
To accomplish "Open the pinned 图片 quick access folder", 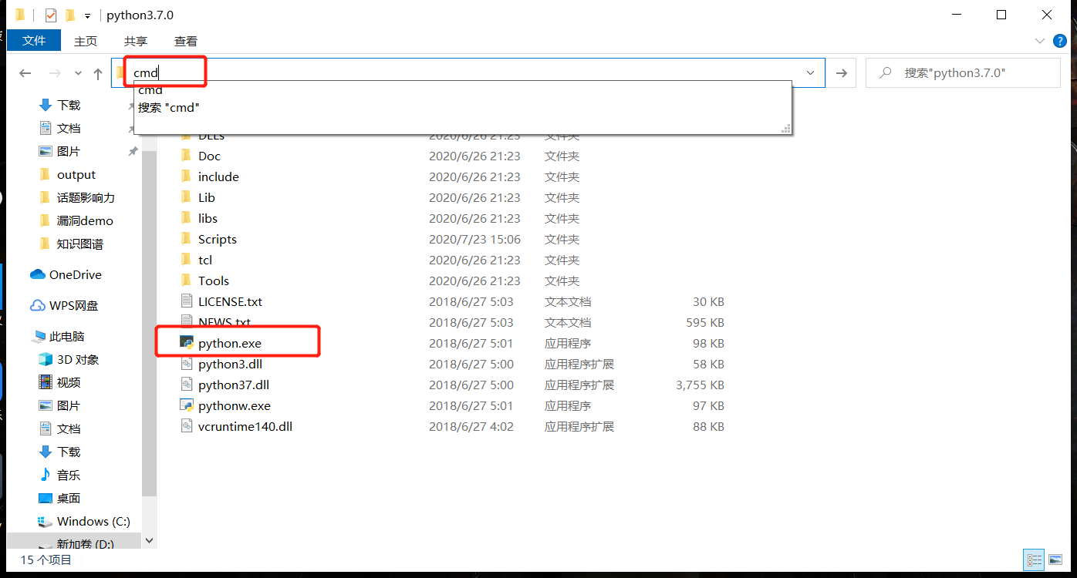I will [x=69, y=151].
